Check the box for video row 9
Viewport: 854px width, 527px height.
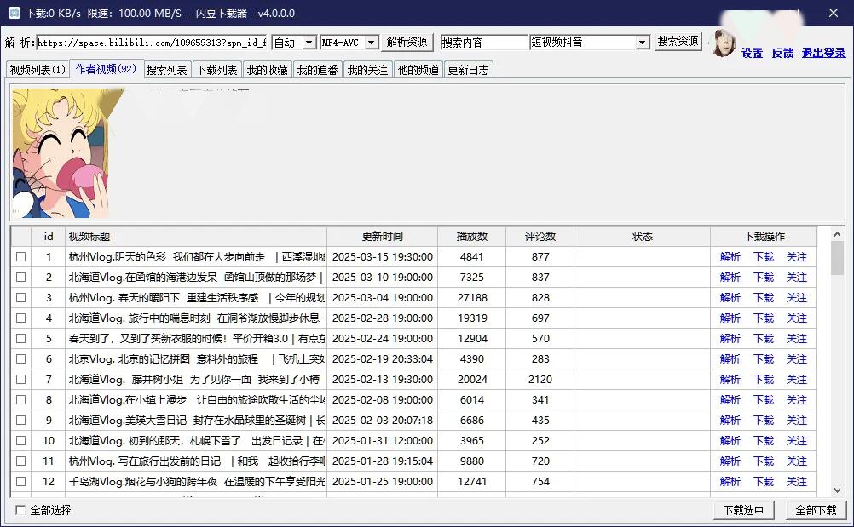(20, 420)
